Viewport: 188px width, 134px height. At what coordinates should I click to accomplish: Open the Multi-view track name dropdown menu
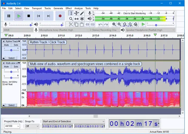point(13,63)
